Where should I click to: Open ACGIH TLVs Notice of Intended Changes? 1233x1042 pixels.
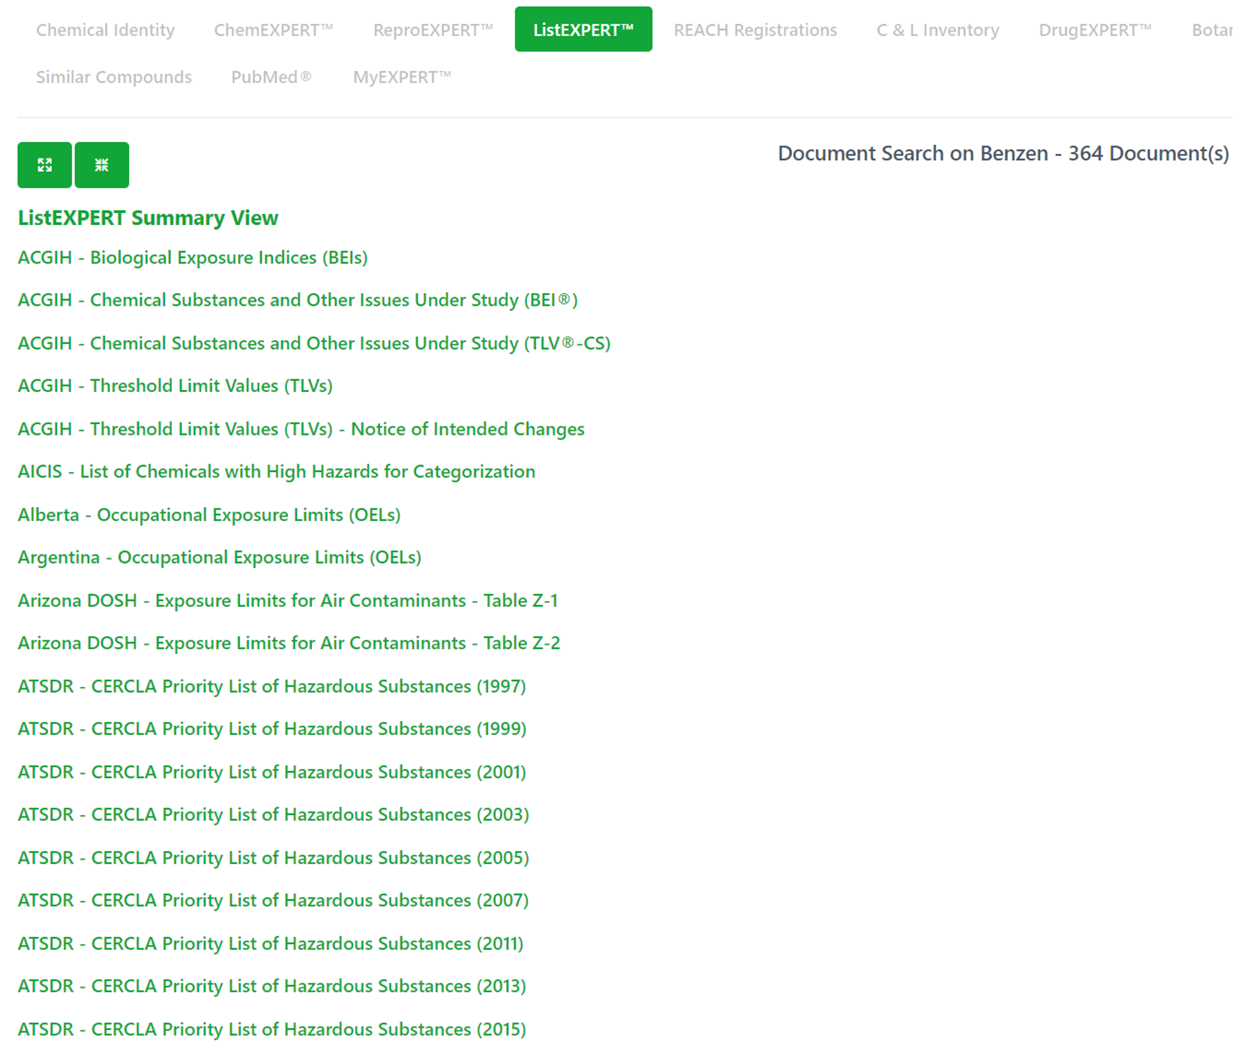click(x=301, y=429)
